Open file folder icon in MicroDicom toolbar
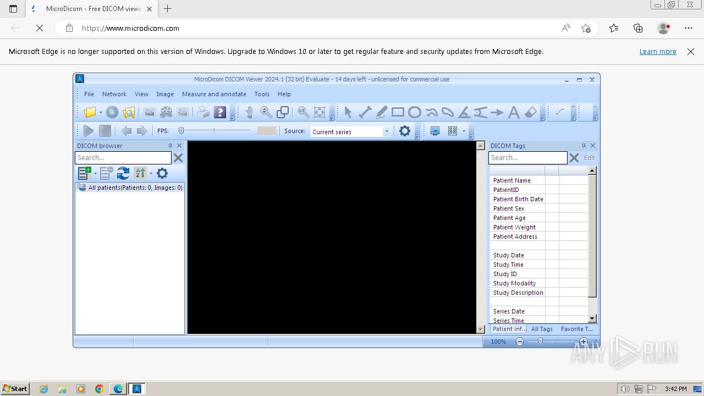 [x=90, y=112]
